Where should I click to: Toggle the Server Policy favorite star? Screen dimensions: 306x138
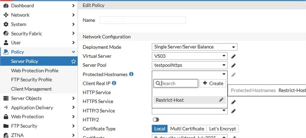coord(73,61)
